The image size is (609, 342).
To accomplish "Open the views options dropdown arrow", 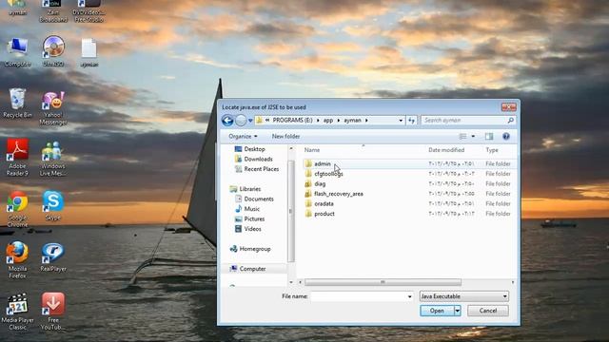I will point(473,137).
